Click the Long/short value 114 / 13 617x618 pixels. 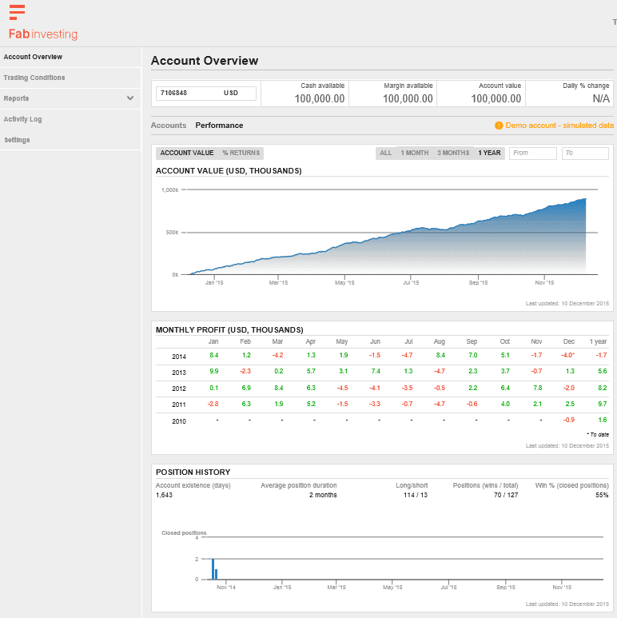pos(416,495)
